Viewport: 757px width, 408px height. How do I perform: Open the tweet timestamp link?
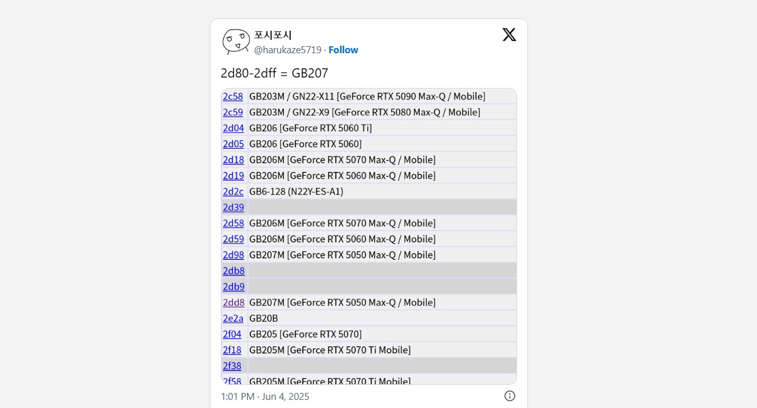[265, 396]
